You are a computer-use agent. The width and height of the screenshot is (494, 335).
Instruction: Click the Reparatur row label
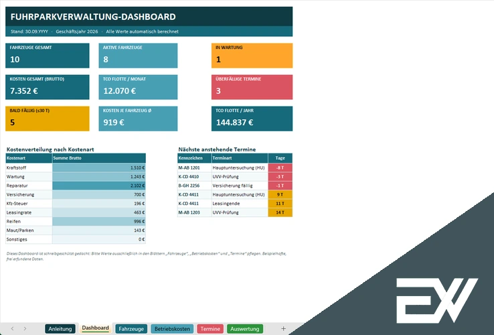pos(17,186)
